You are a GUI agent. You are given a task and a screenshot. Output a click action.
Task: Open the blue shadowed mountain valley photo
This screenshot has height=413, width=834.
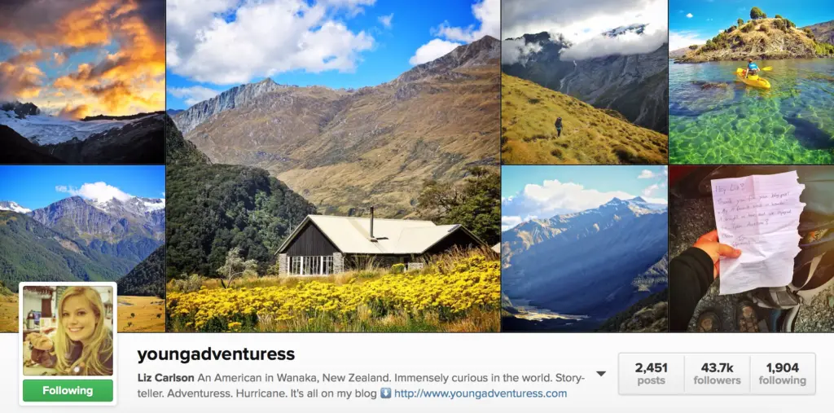pyautogui.click(x=585, y=248)
